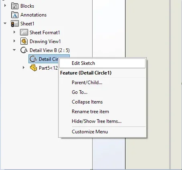Viewport: 182px width, 170px height.
Task: Click the Detail Circle icon in tree
Action: point(33,59)
